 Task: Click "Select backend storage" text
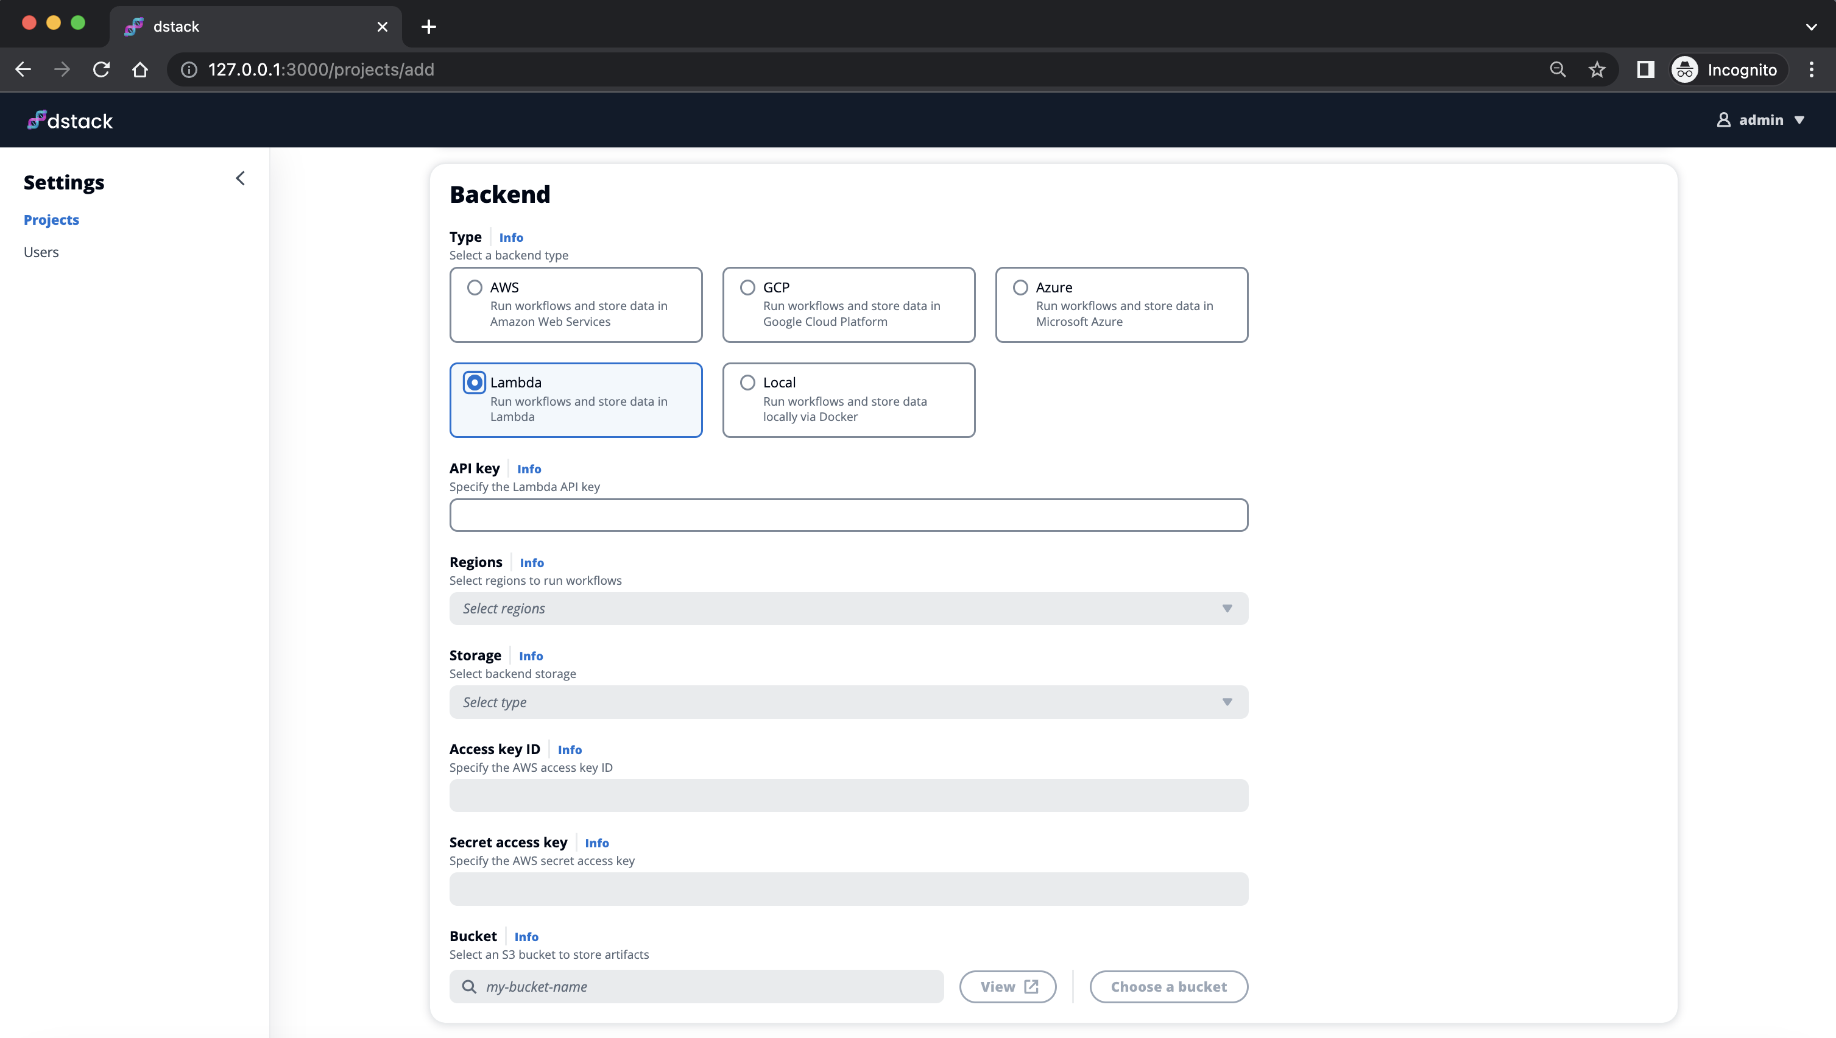(x=512, y=674)
